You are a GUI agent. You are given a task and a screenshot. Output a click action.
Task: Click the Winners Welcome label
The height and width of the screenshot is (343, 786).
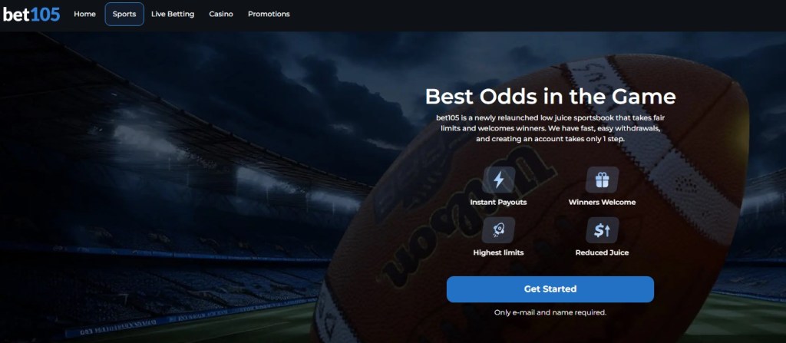point(602,203)
